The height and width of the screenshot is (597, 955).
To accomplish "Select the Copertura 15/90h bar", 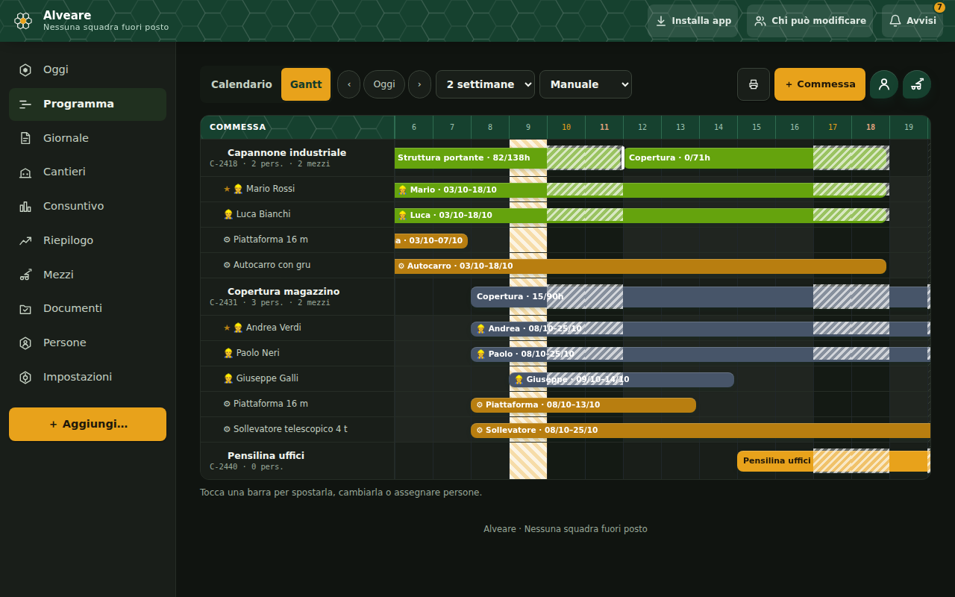I will point(701,297).
